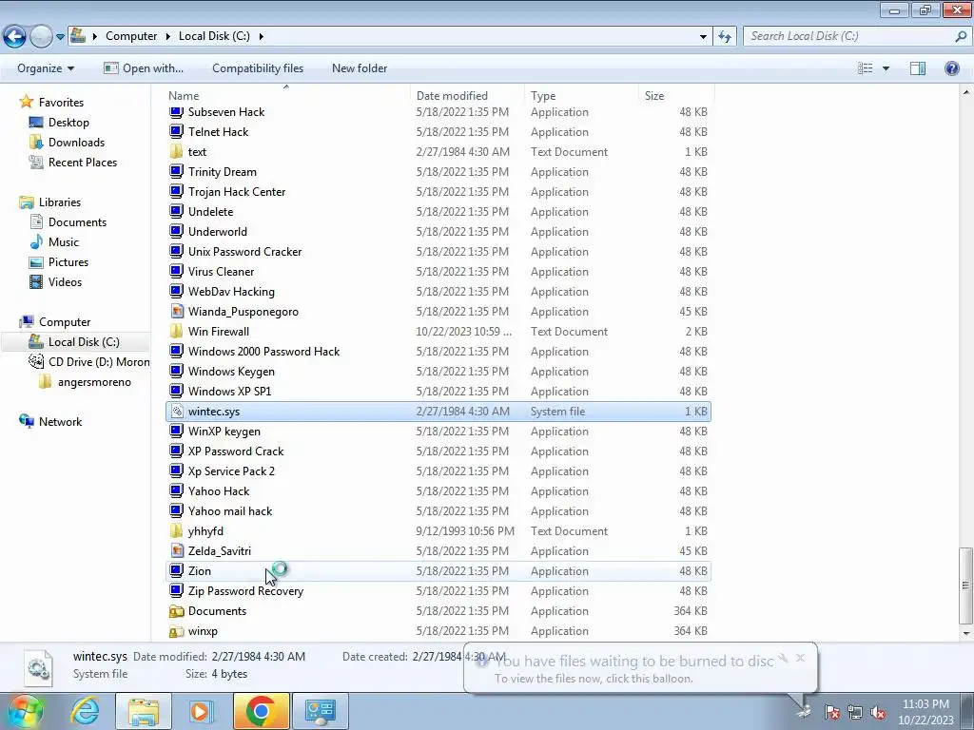Open the recent pages dropdown arrow
The image size is (974, 730).
pos(60,37)
